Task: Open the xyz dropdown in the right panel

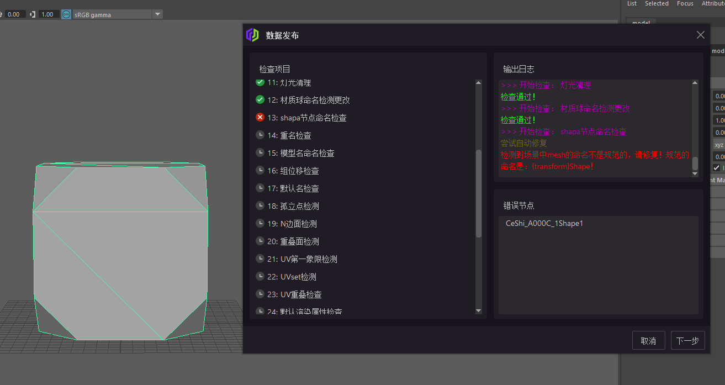Action: [x=718, y=144]
